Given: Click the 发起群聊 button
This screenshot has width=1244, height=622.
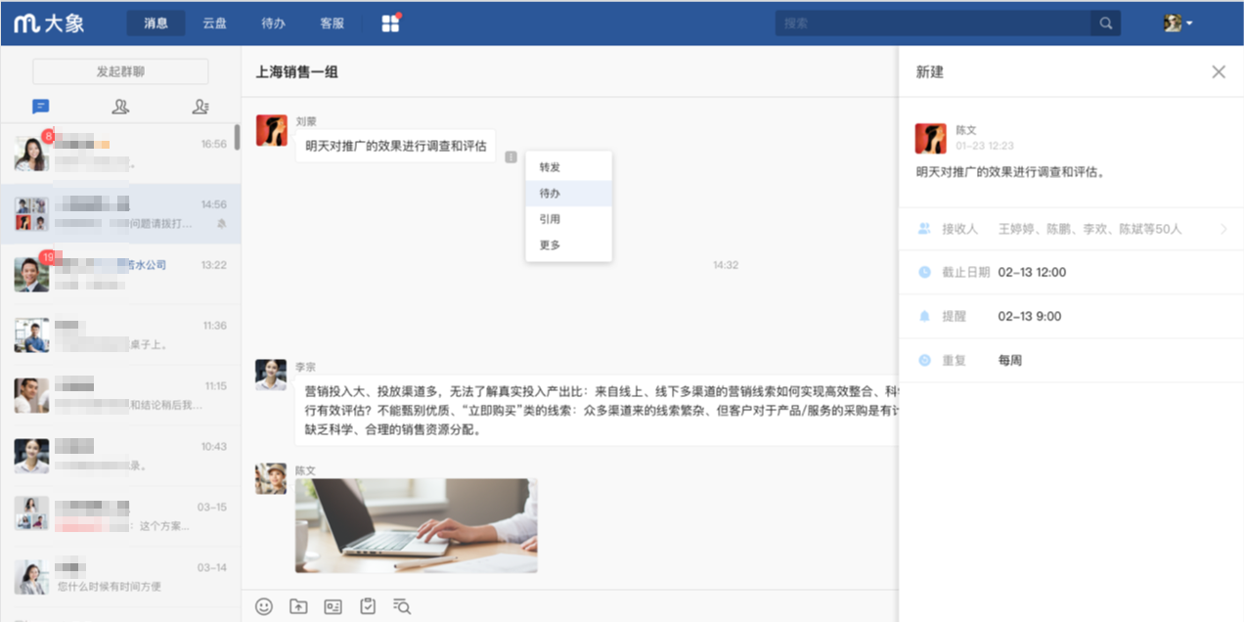Looking at the screenshot, I should click(x=120, y=71).
